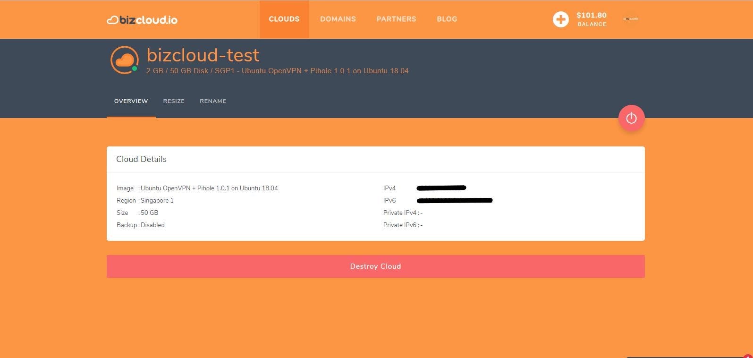Open the Clouds navigation tab
The image size is (753, 358).
pos(284,19)
